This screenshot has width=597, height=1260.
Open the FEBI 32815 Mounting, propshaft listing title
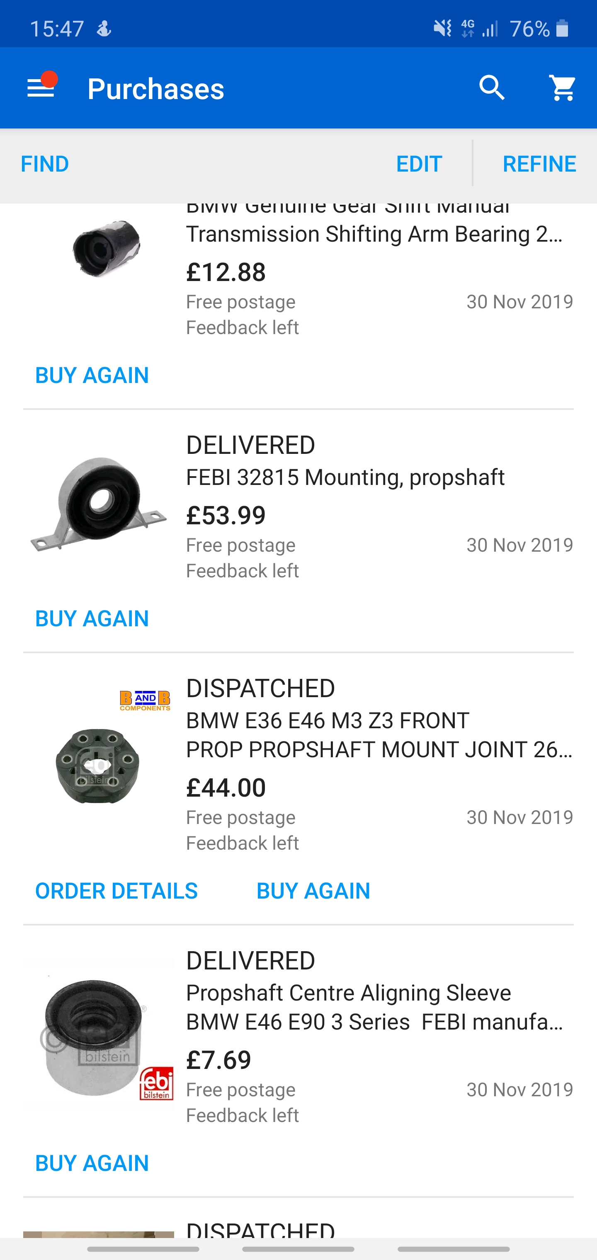click(x=345, y=477)
